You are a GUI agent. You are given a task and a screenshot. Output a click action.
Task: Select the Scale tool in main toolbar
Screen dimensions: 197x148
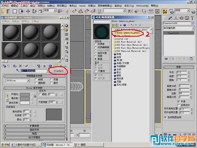coord(40,11)
